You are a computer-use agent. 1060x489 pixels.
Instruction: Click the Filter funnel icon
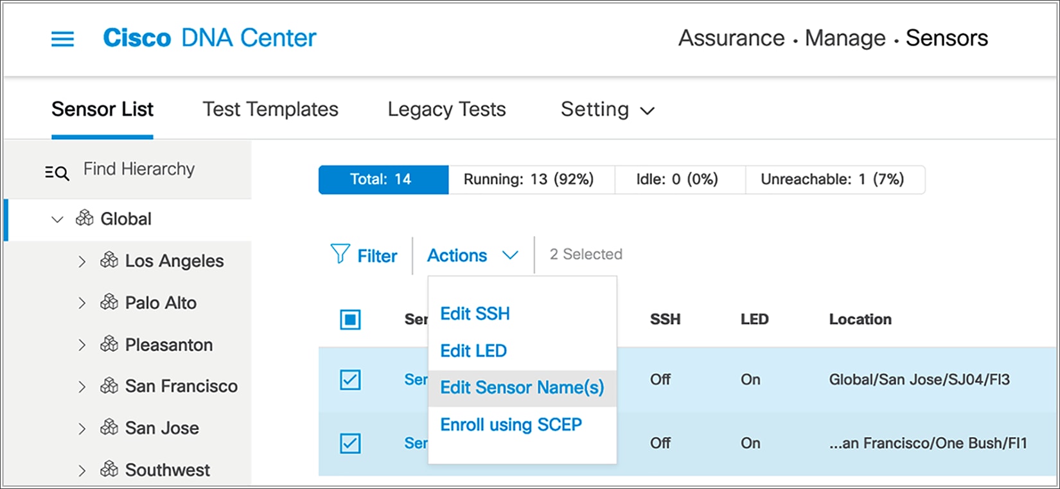(x=340, y=254)
